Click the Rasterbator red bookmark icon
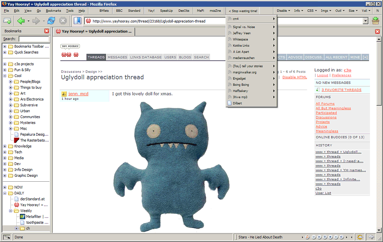Image resolution: width=383 pixels, height=242 pixels. click(x=17, y=140)
